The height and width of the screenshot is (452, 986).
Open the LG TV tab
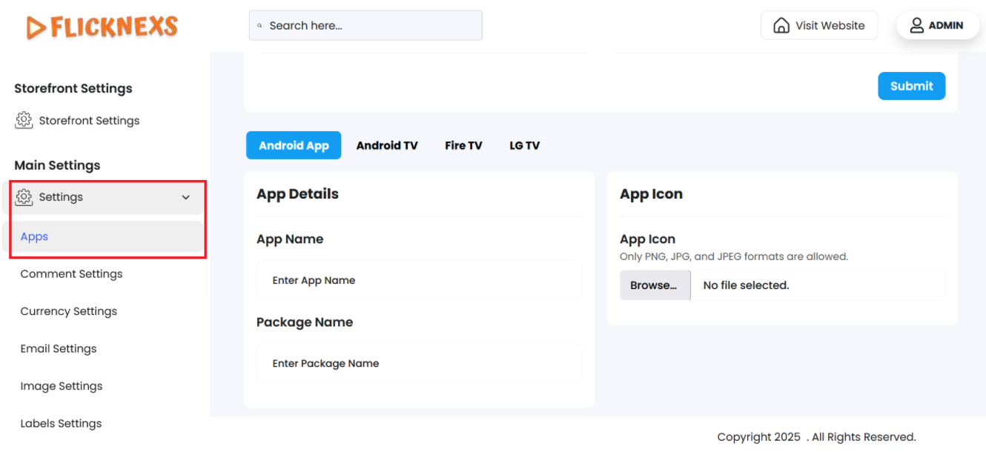point(524,145)
